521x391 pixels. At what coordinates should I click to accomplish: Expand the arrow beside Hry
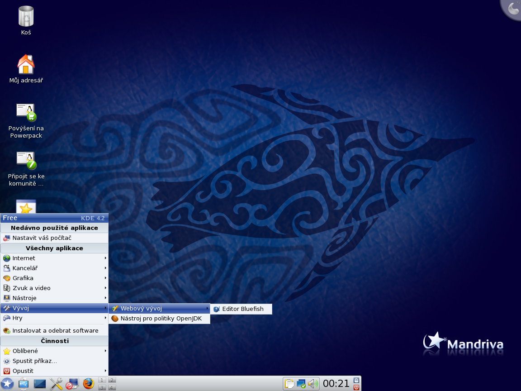pos(105,318)
